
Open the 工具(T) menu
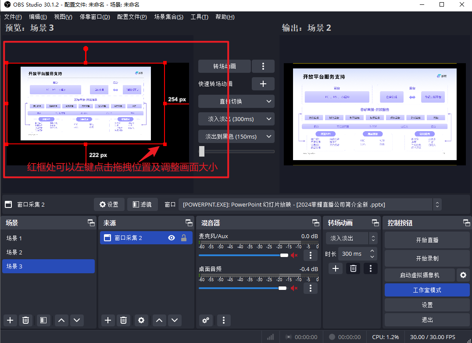coord(199,17)
